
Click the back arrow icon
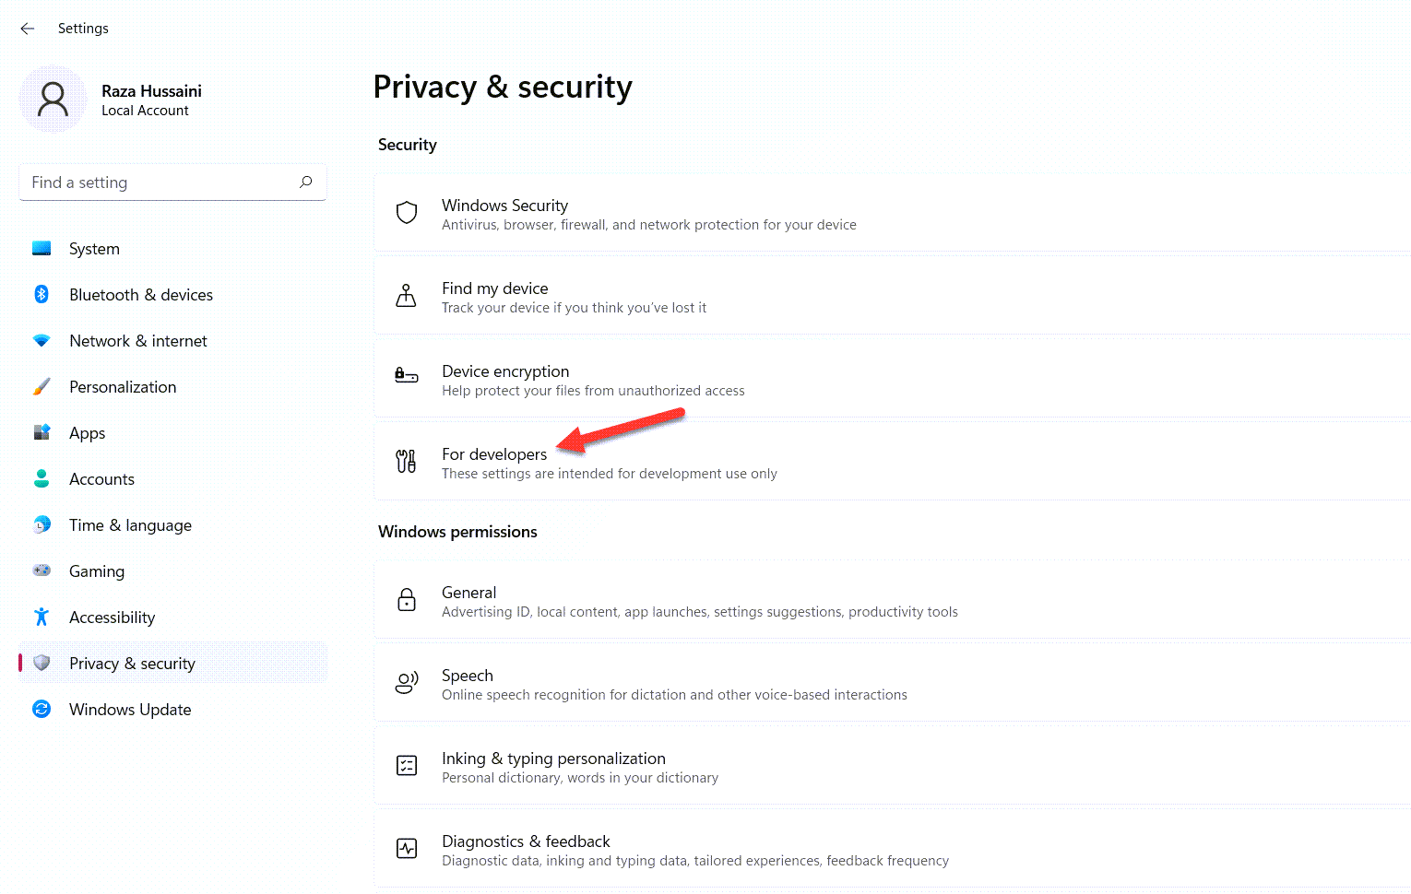pyautogui.click(x=28, y=29)
